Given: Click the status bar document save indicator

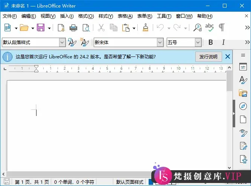Looking at the screenshot, I should pyautogui.click(x=6, y=182).
